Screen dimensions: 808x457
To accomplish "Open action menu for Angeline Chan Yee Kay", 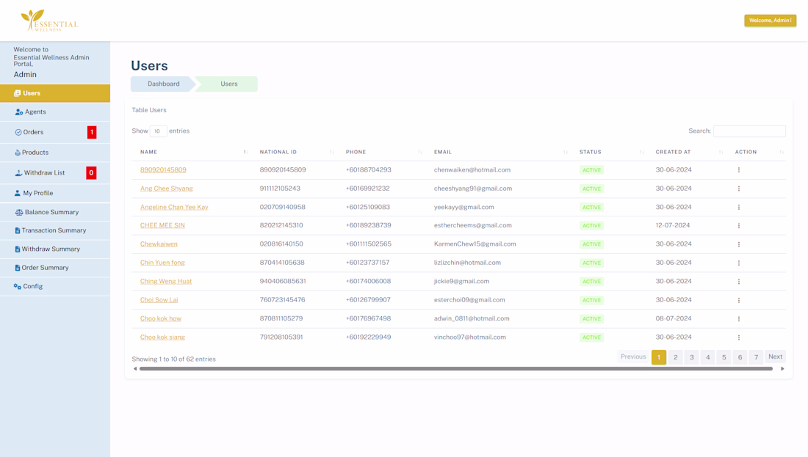I will pos(738,207).
